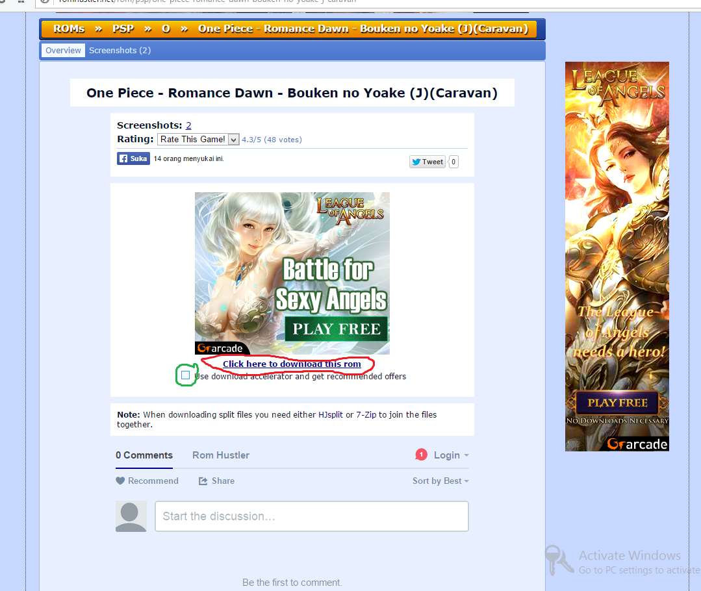Click the Recommend heart icon

120,481
